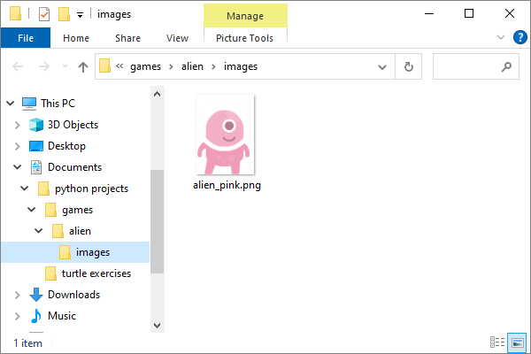Expand the Desktop node
This screenshot has height=354, width=531.
18,146
